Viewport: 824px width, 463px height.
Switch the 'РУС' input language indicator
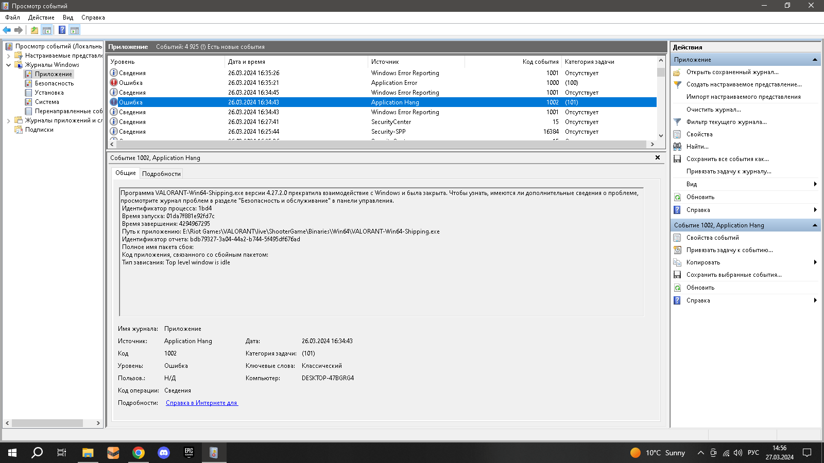click(x=753, y=453)
